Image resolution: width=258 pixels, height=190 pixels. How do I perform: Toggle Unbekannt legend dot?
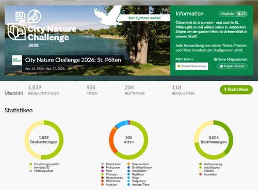coord(103,164)
